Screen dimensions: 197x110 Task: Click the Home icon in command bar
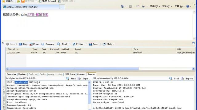[122, 6]
